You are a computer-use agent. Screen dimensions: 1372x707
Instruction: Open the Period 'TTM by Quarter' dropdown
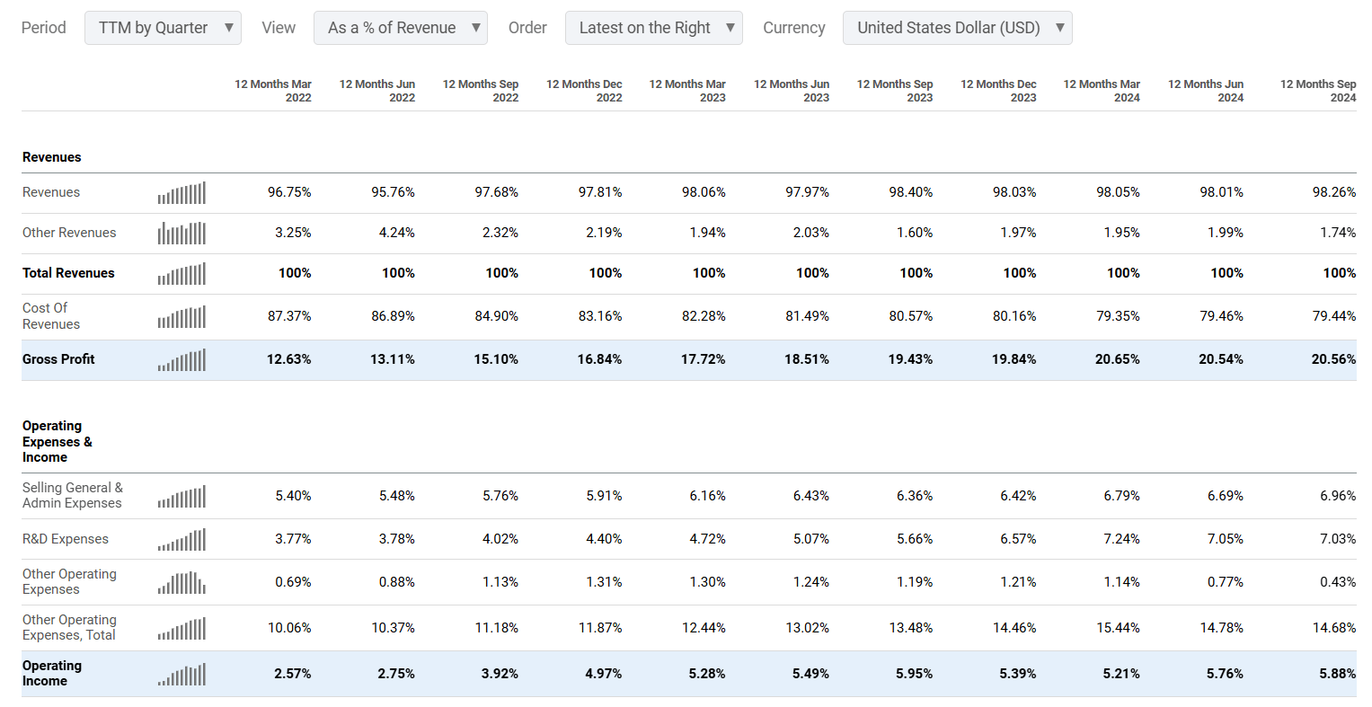tap(163, 28)
